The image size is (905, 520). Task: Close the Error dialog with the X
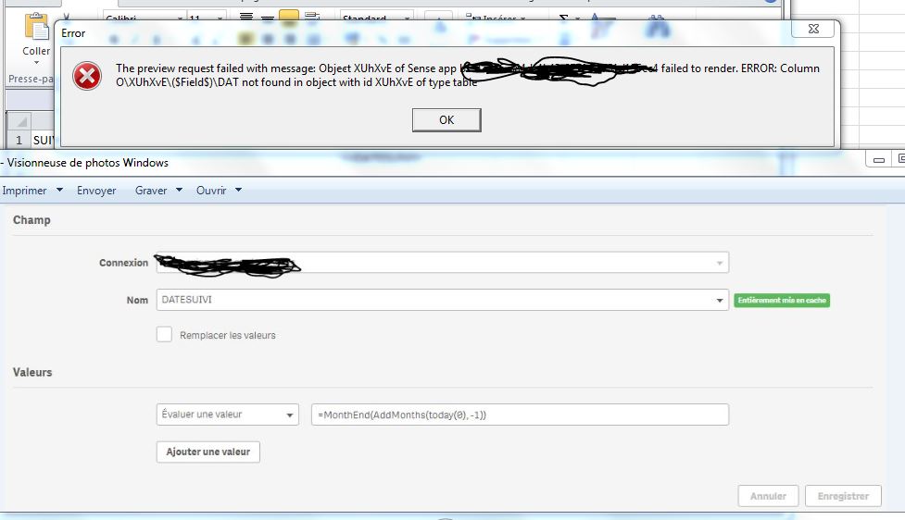tap(813, 29)
